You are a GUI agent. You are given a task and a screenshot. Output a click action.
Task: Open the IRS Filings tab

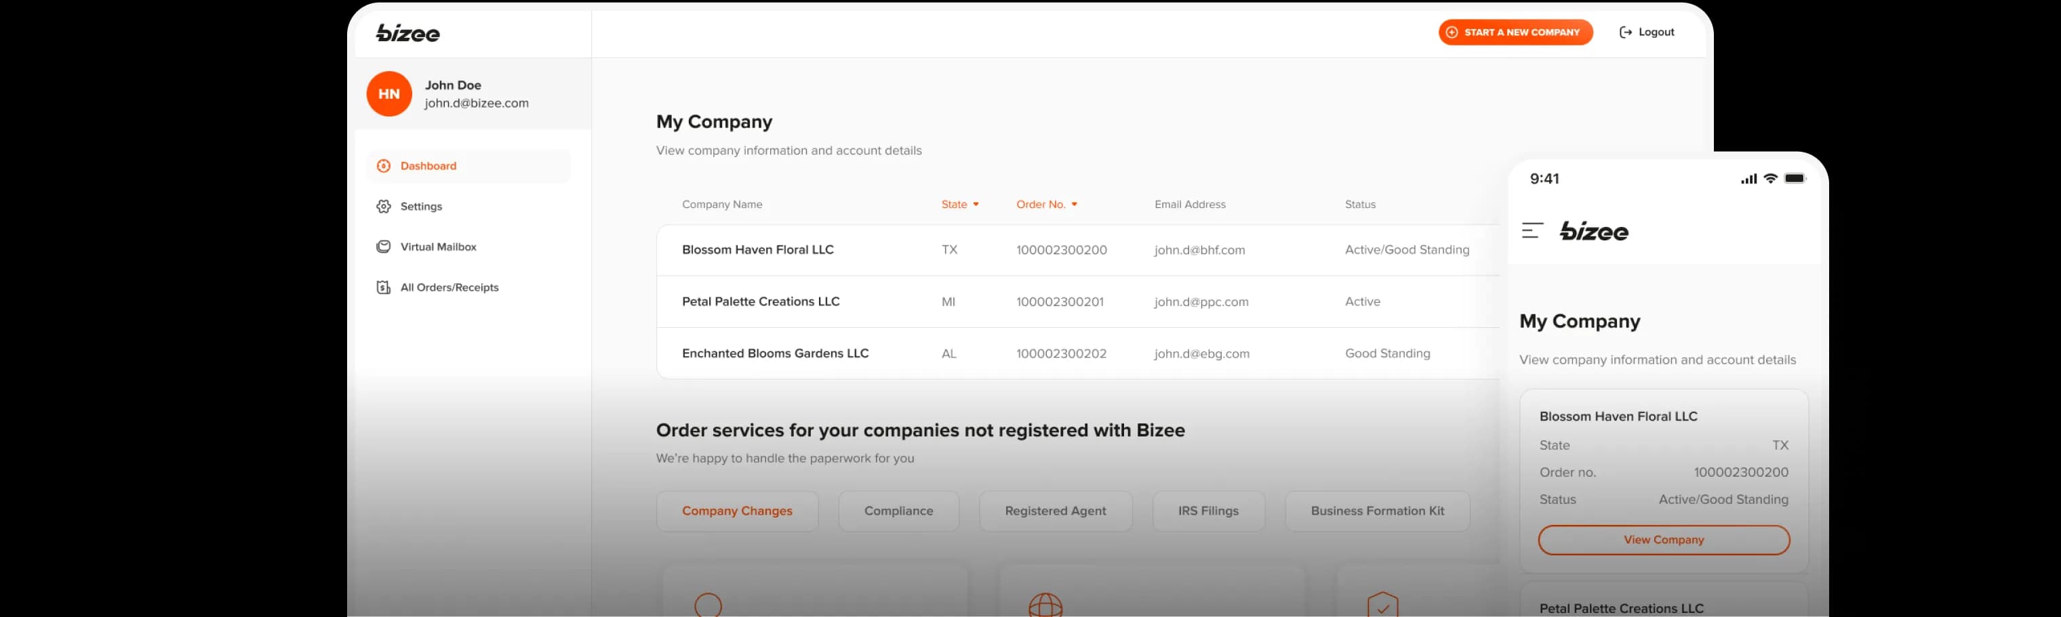click(1208, 511)
